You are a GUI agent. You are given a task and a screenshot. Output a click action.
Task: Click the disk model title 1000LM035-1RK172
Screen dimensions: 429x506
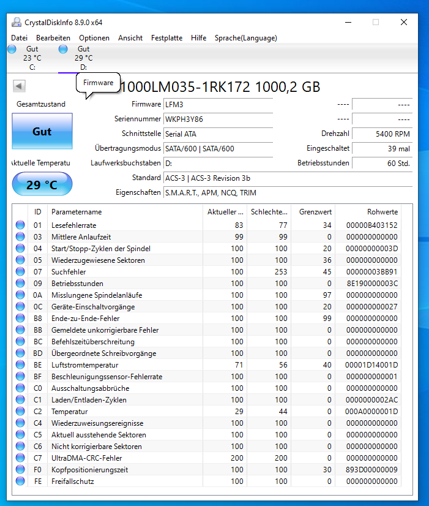[185, 87]
